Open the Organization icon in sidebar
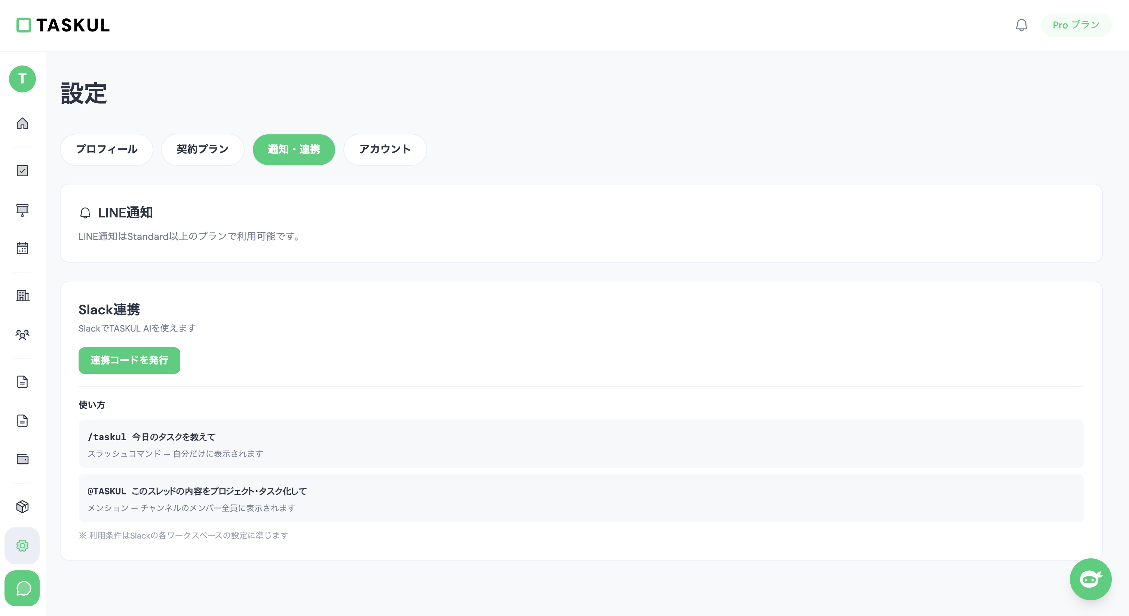Screen dimensions: 1129x616 pyautogui.click(x=22, y=296)
